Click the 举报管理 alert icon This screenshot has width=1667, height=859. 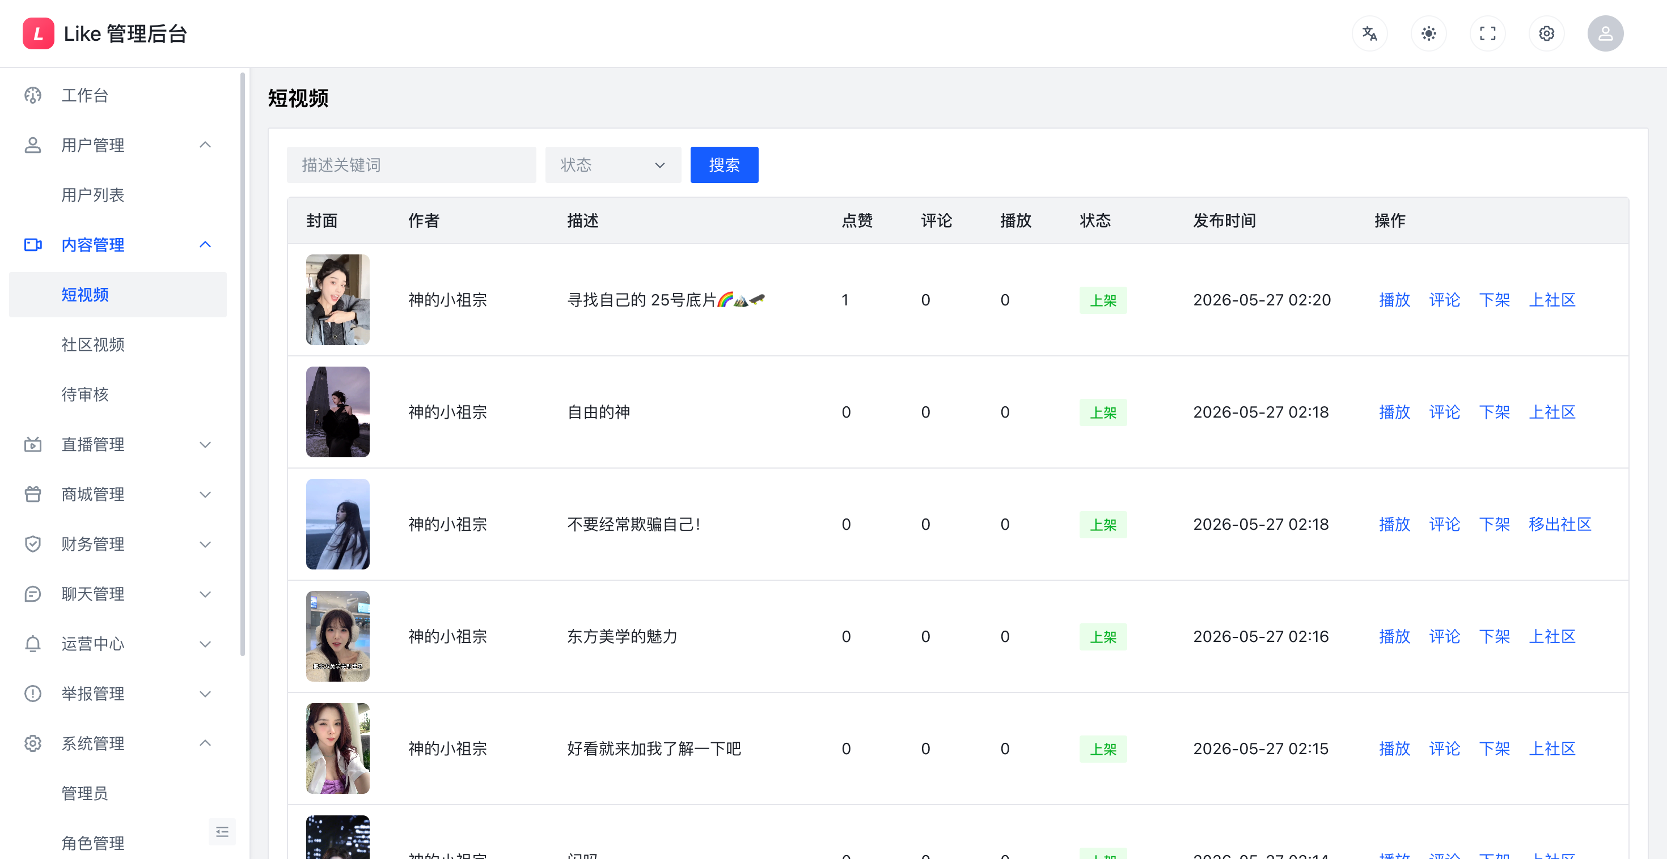click(x=33, y=694)
